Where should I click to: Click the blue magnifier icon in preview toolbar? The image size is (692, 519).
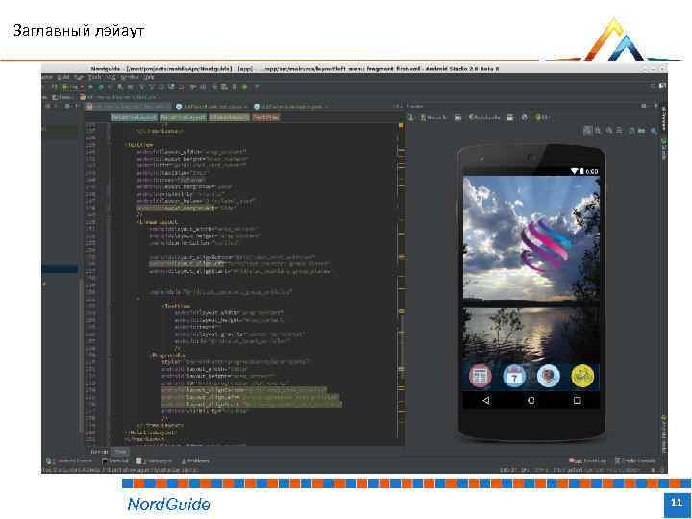[x=654, y=130]
